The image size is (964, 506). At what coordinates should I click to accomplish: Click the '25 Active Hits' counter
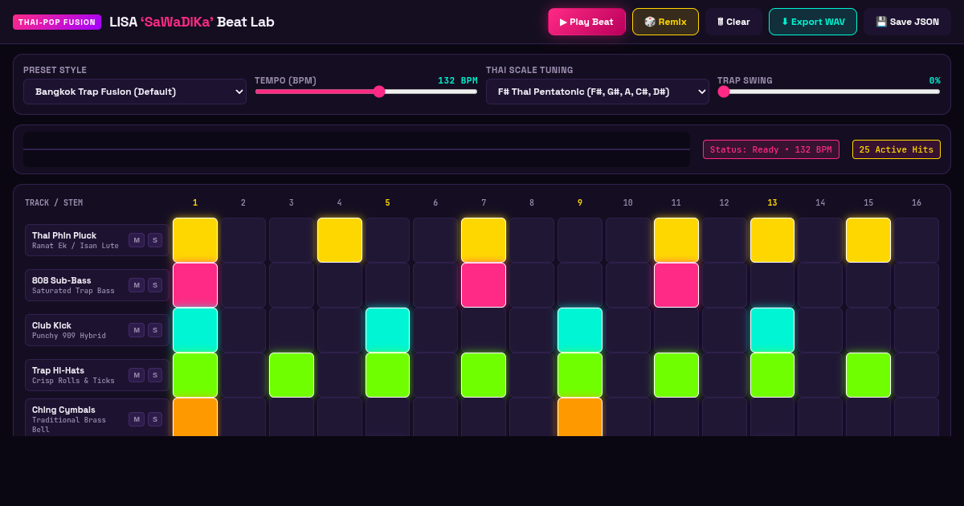click(897, 149)
